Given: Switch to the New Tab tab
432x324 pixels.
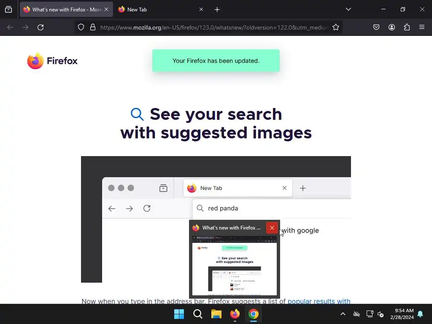Looking at the screenshot, I should pyautogui.click(x=161, y=9).
